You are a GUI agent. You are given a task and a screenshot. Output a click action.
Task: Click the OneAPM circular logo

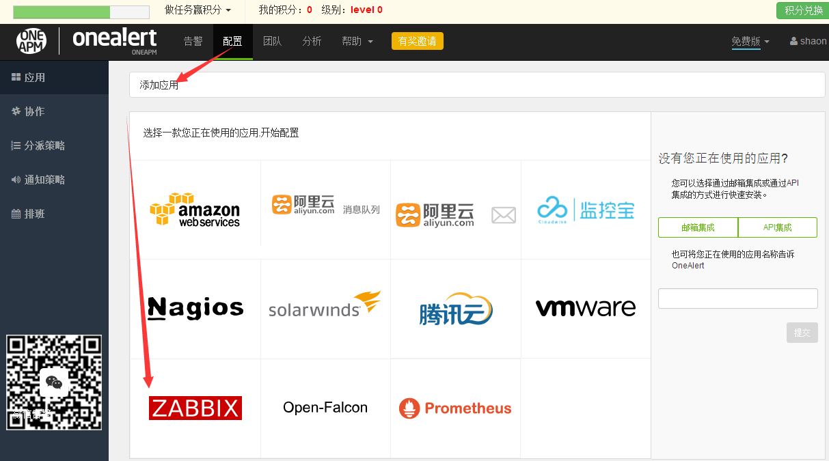click(32, 42)
